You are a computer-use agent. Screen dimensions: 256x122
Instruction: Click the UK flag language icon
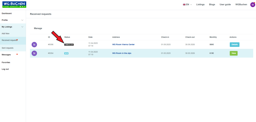point(184,4)
